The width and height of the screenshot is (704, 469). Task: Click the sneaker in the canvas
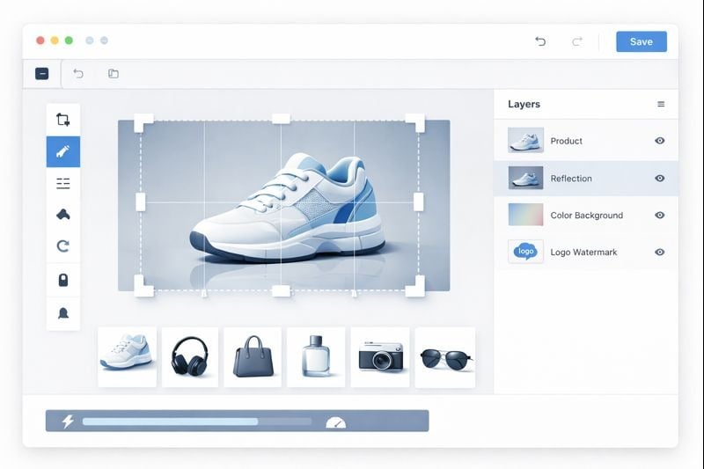click(289, 209)
